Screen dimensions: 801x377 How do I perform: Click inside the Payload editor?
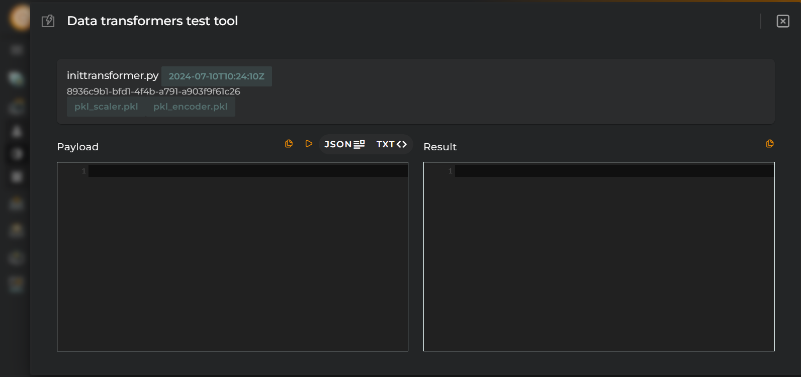tap(232, 256)
